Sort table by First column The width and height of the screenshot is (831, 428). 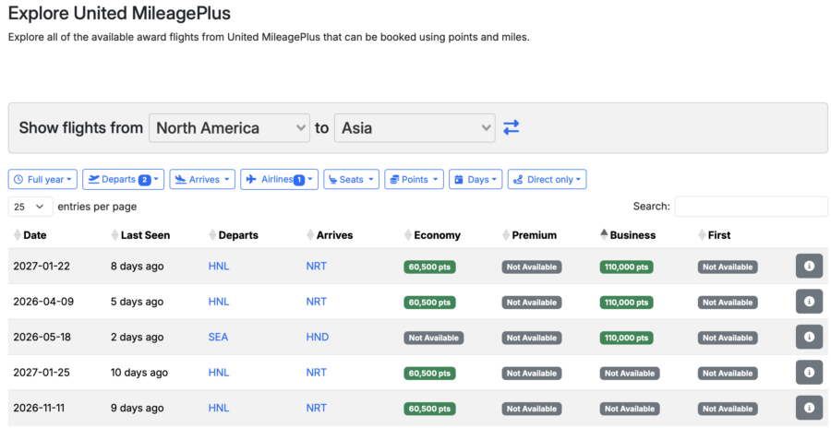pyautogui.click(x=715, y=235)
